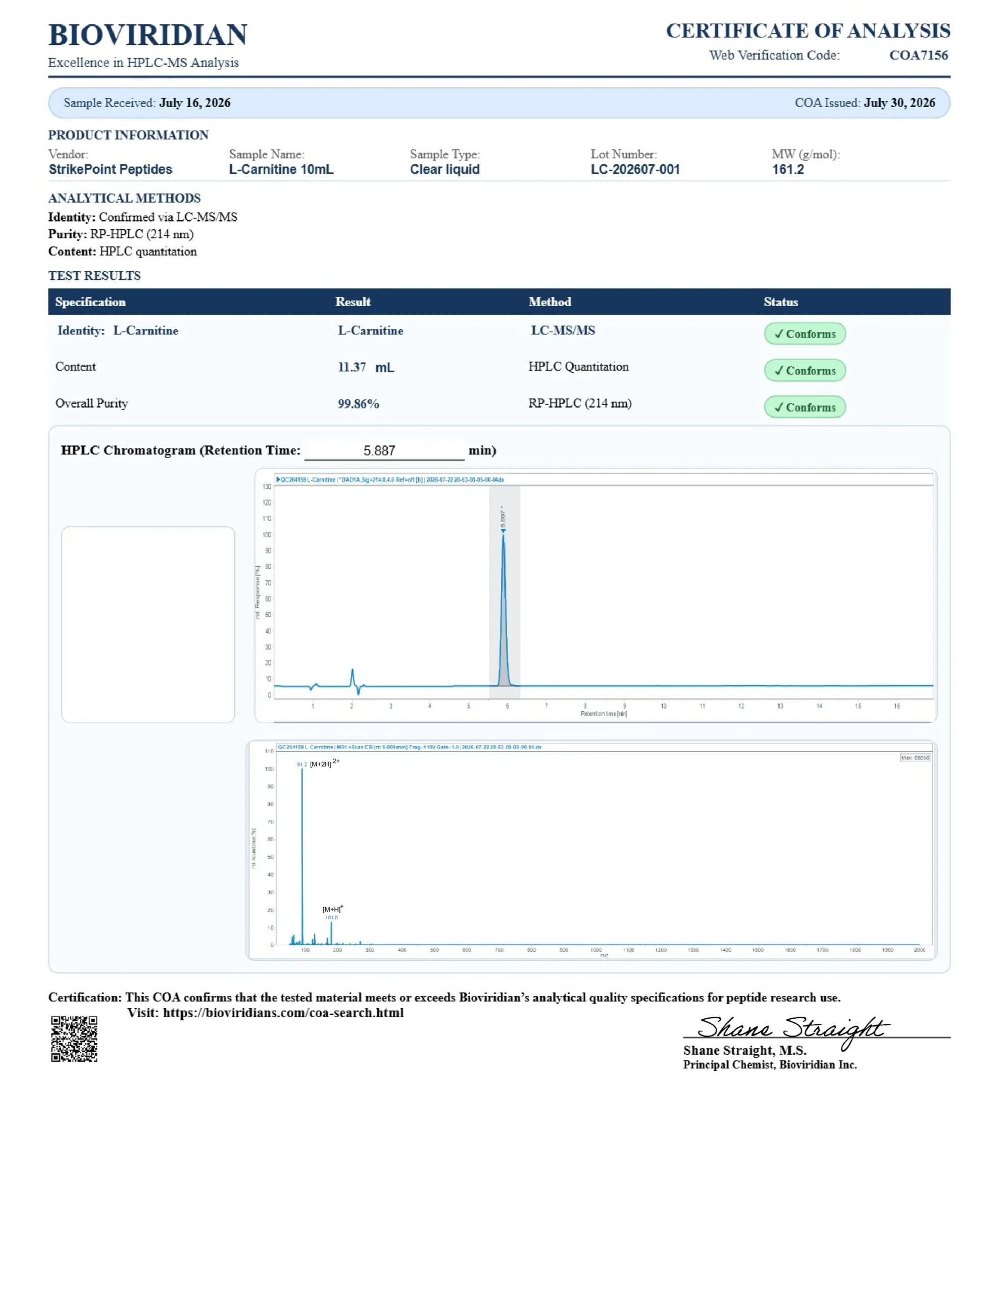Screen dimensions: 999x1293
Task: Click the 'Excellence in HPLC-MS Analysis' tagline
Action: [x=143, y=63]
